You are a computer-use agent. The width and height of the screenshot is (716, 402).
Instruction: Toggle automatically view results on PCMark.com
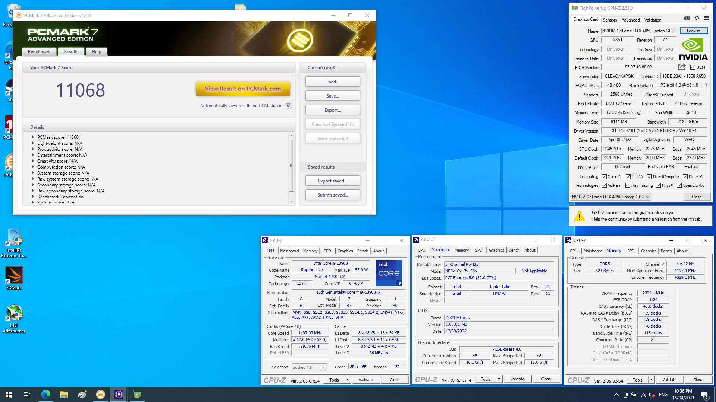[289, 106]
